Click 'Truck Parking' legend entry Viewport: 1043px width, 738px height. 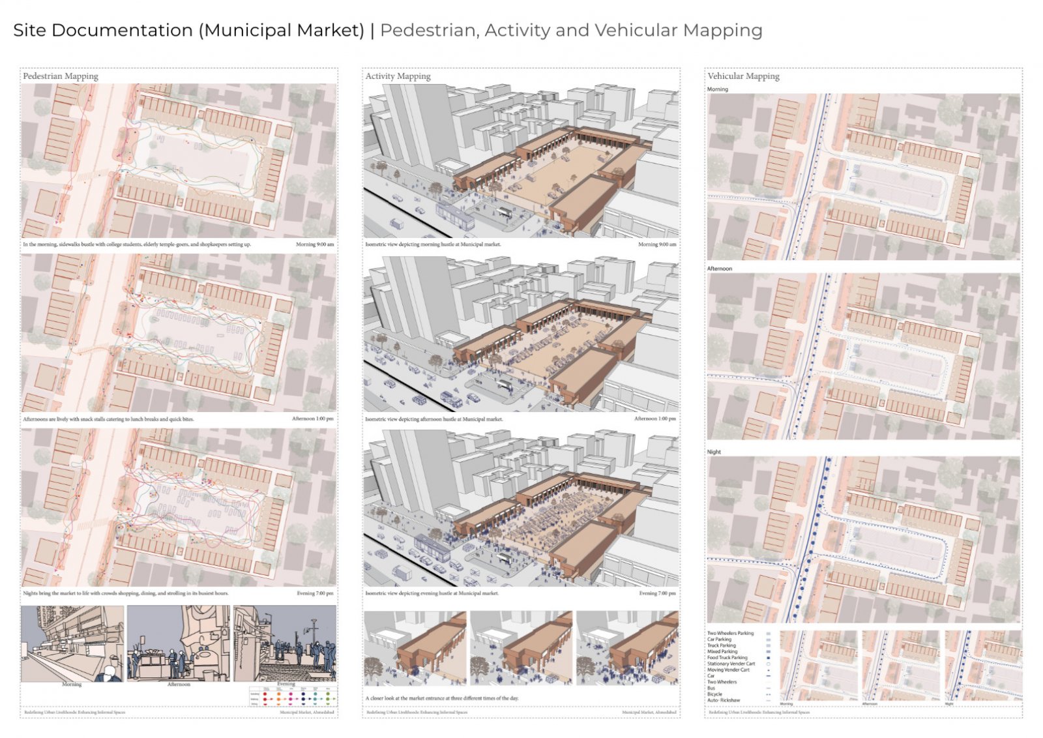(722, 645)
